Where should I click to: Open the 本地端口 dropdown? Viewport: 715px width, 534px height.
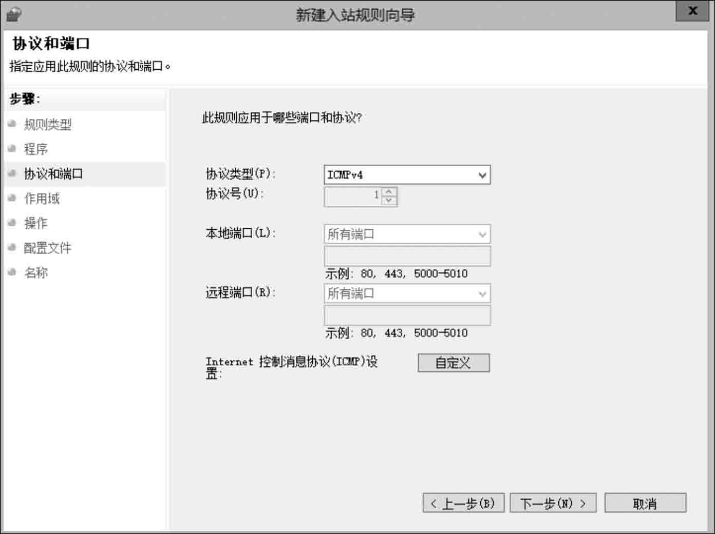click(407, 234)
